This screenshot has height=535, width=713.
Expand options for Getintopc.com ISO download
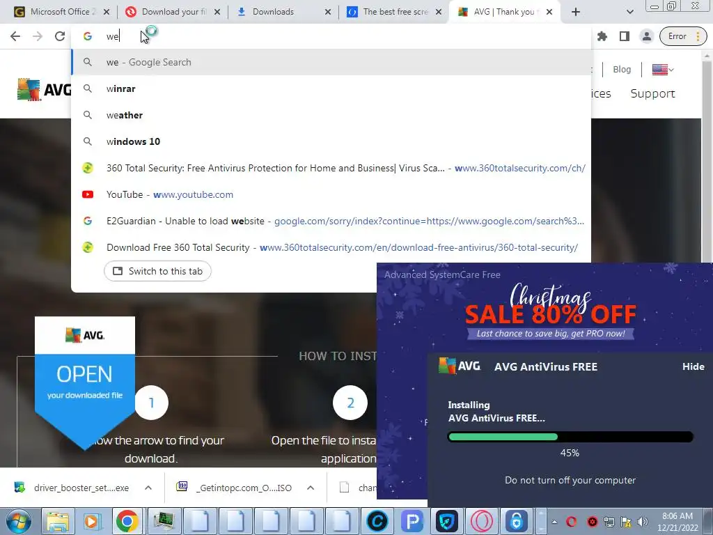click(x=311, y=488)
